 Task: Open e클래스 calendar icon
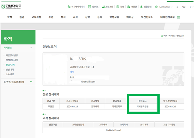click(89, 7)
